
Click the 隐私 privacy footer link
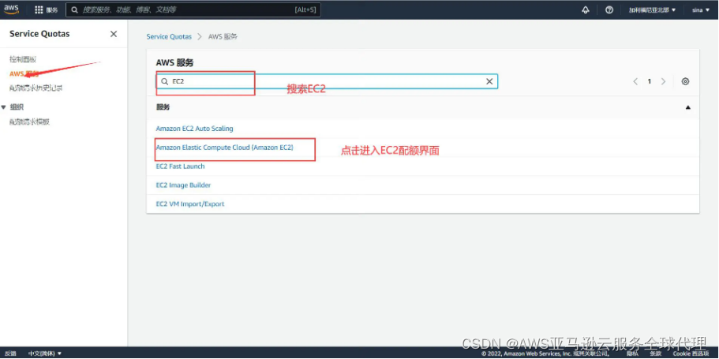[x=632, y=353]
